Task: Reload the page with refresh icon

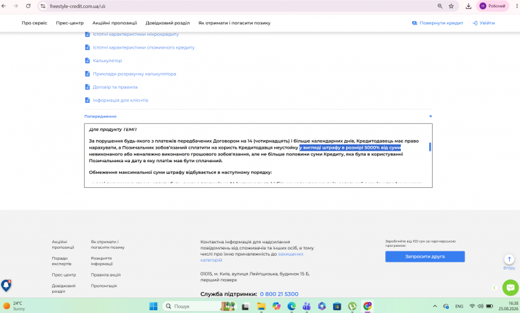Action: tap(28, 6)
